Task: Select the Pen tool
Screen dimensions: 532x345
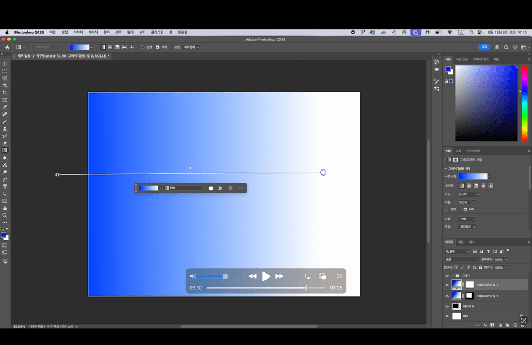Action: pyautogui.click(x=5, y=179)
